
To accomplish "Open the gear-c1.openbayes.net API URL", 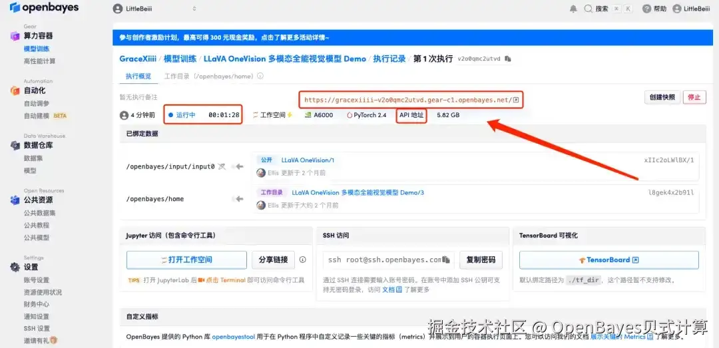I will pos(407,100).
